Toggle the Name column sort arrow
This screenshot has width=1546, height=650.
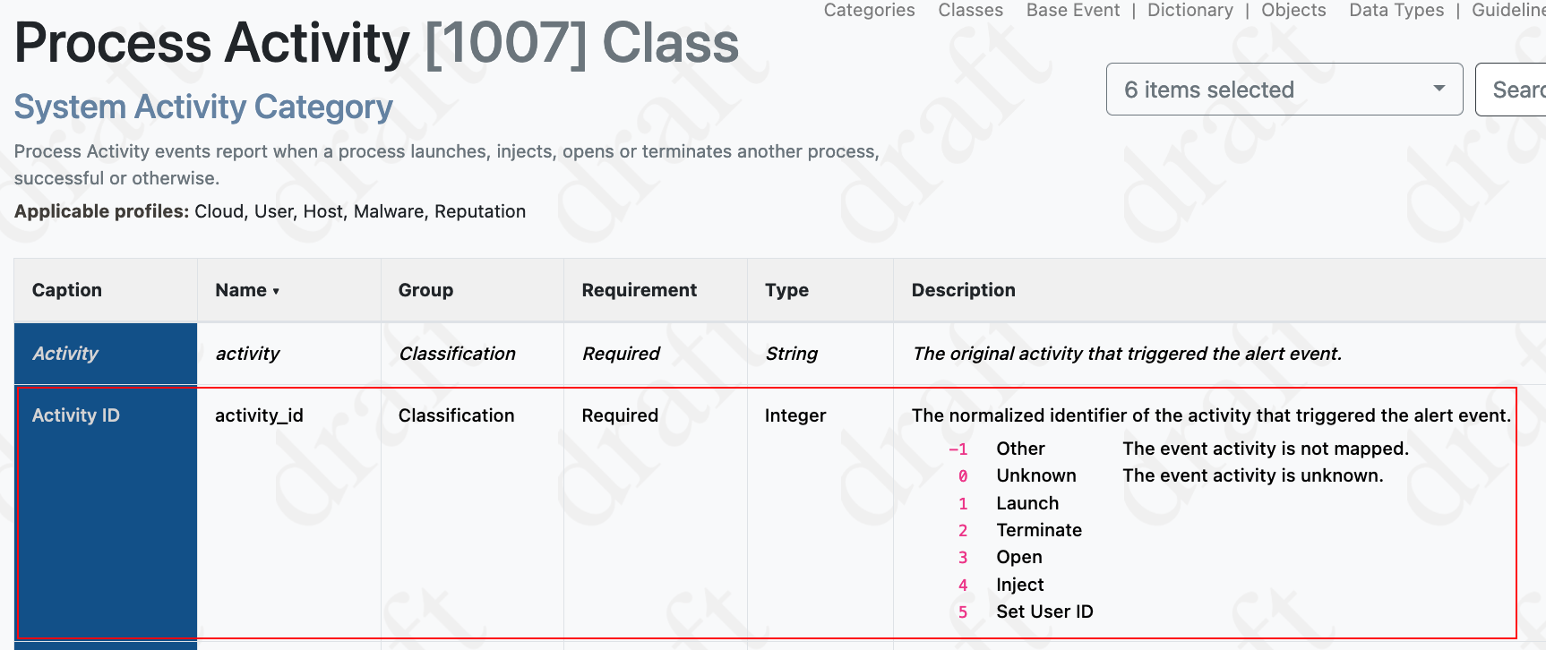click(275, 291)
